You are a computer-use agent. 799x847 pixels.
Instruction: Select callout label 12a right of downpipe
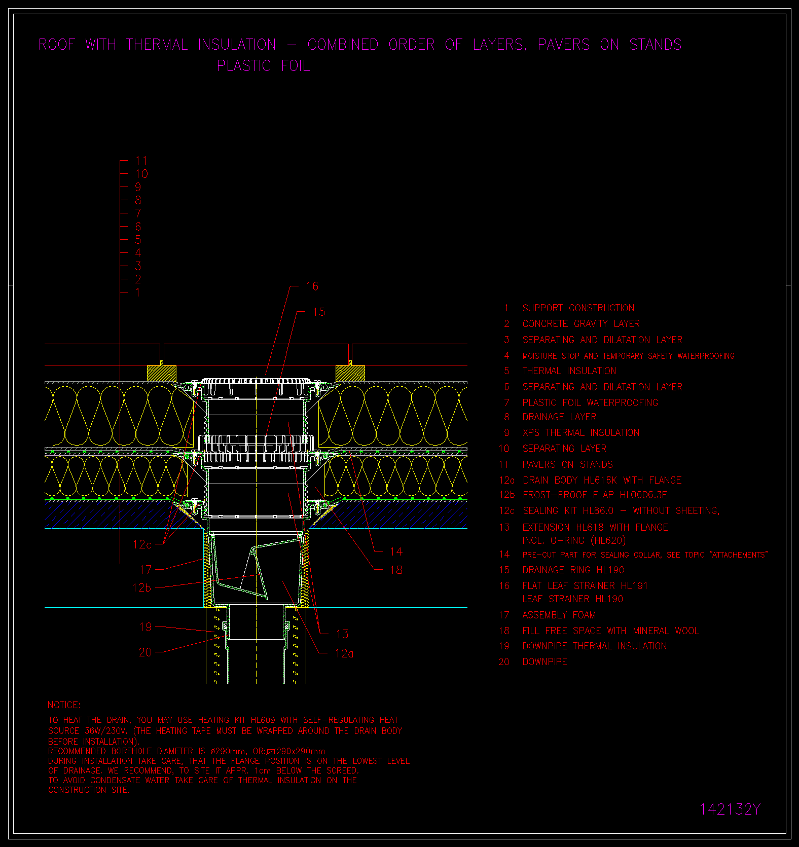[344, 654]
